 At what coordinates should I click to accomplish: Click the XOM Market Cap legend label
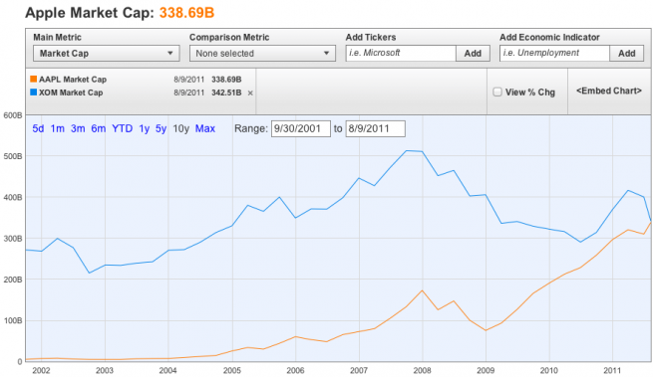pos(71,93)
